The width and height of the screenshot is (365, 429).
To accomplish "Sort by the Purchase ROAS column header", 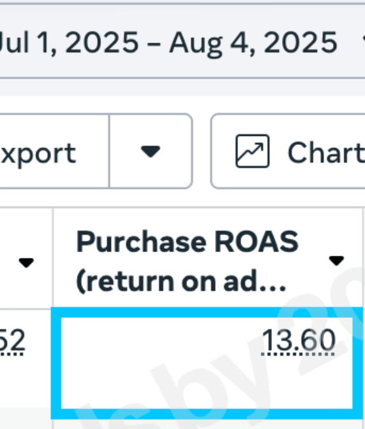I will click(187, 261).
